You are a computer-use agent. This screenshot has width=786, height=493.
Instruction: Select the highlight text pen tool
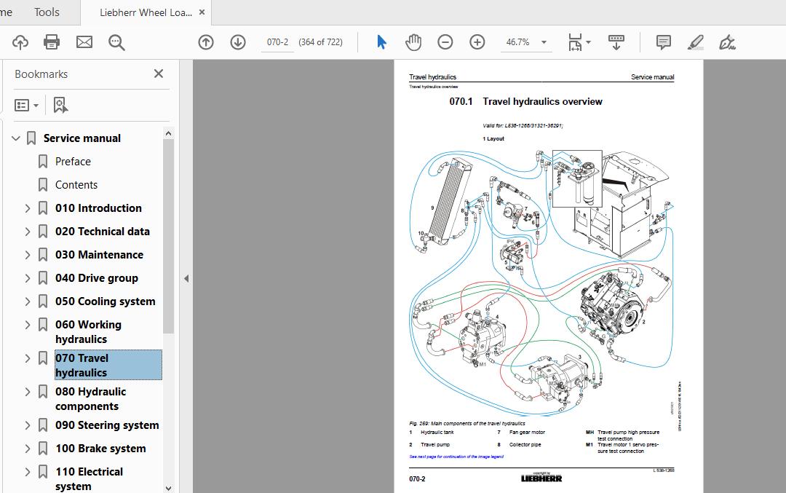[x=695, y=42]
